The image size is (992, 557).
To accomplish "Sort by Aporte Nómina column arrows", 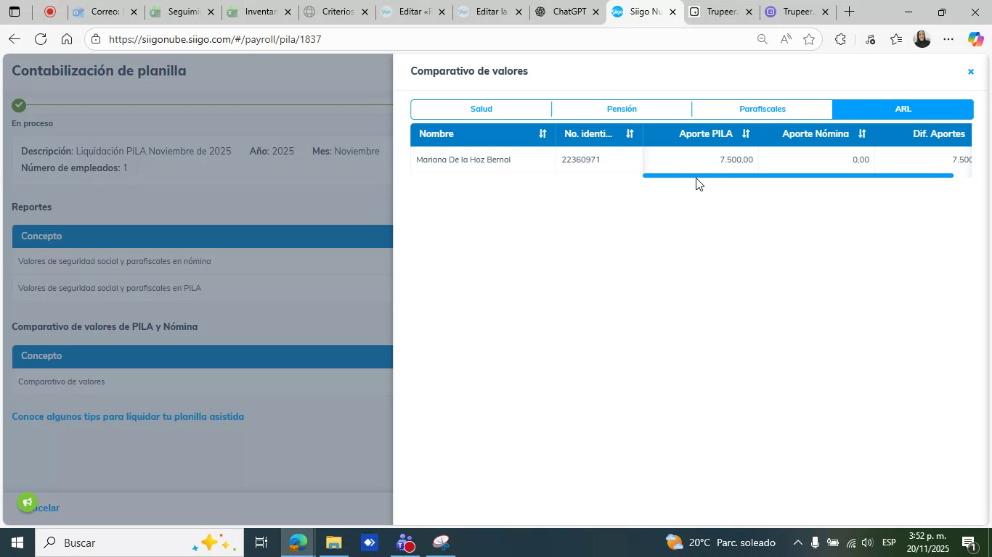I will point(862,133).
